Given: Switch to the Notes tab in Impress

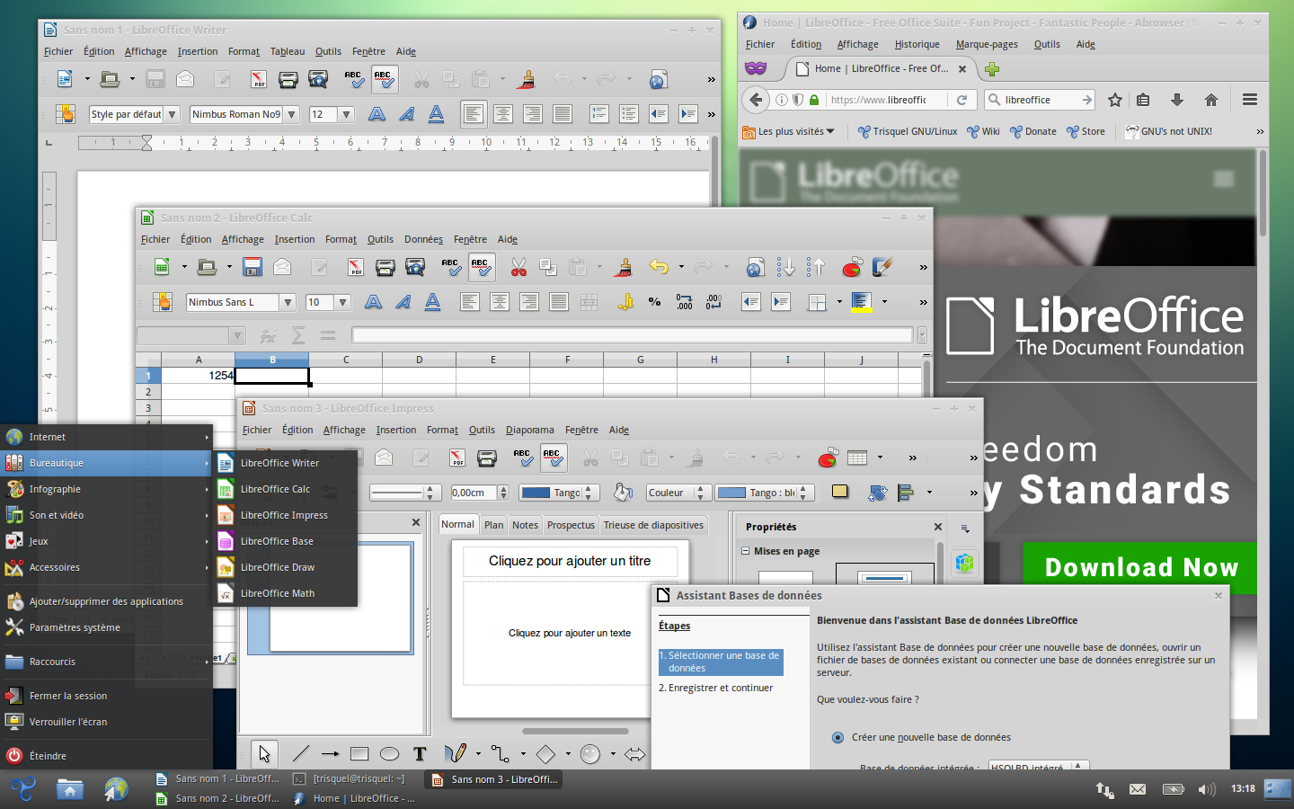Looking at the screenshot, I should click(525, 525).
